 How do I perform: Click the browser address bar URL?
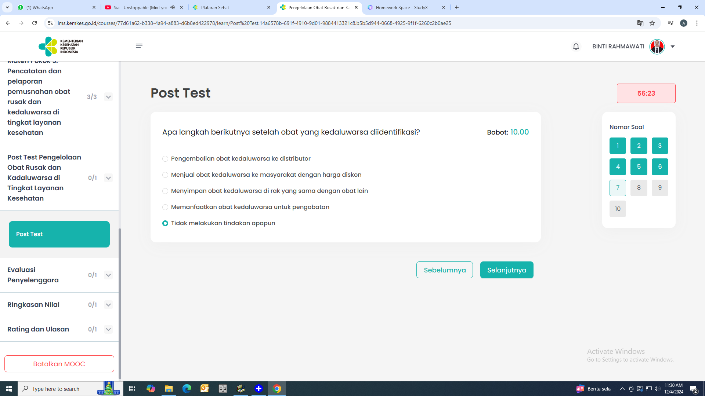click(254, 23)
